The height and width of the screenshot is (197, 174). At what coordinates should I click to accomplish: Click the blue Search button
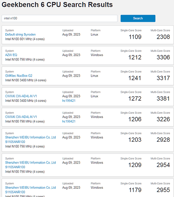[138, 18]
